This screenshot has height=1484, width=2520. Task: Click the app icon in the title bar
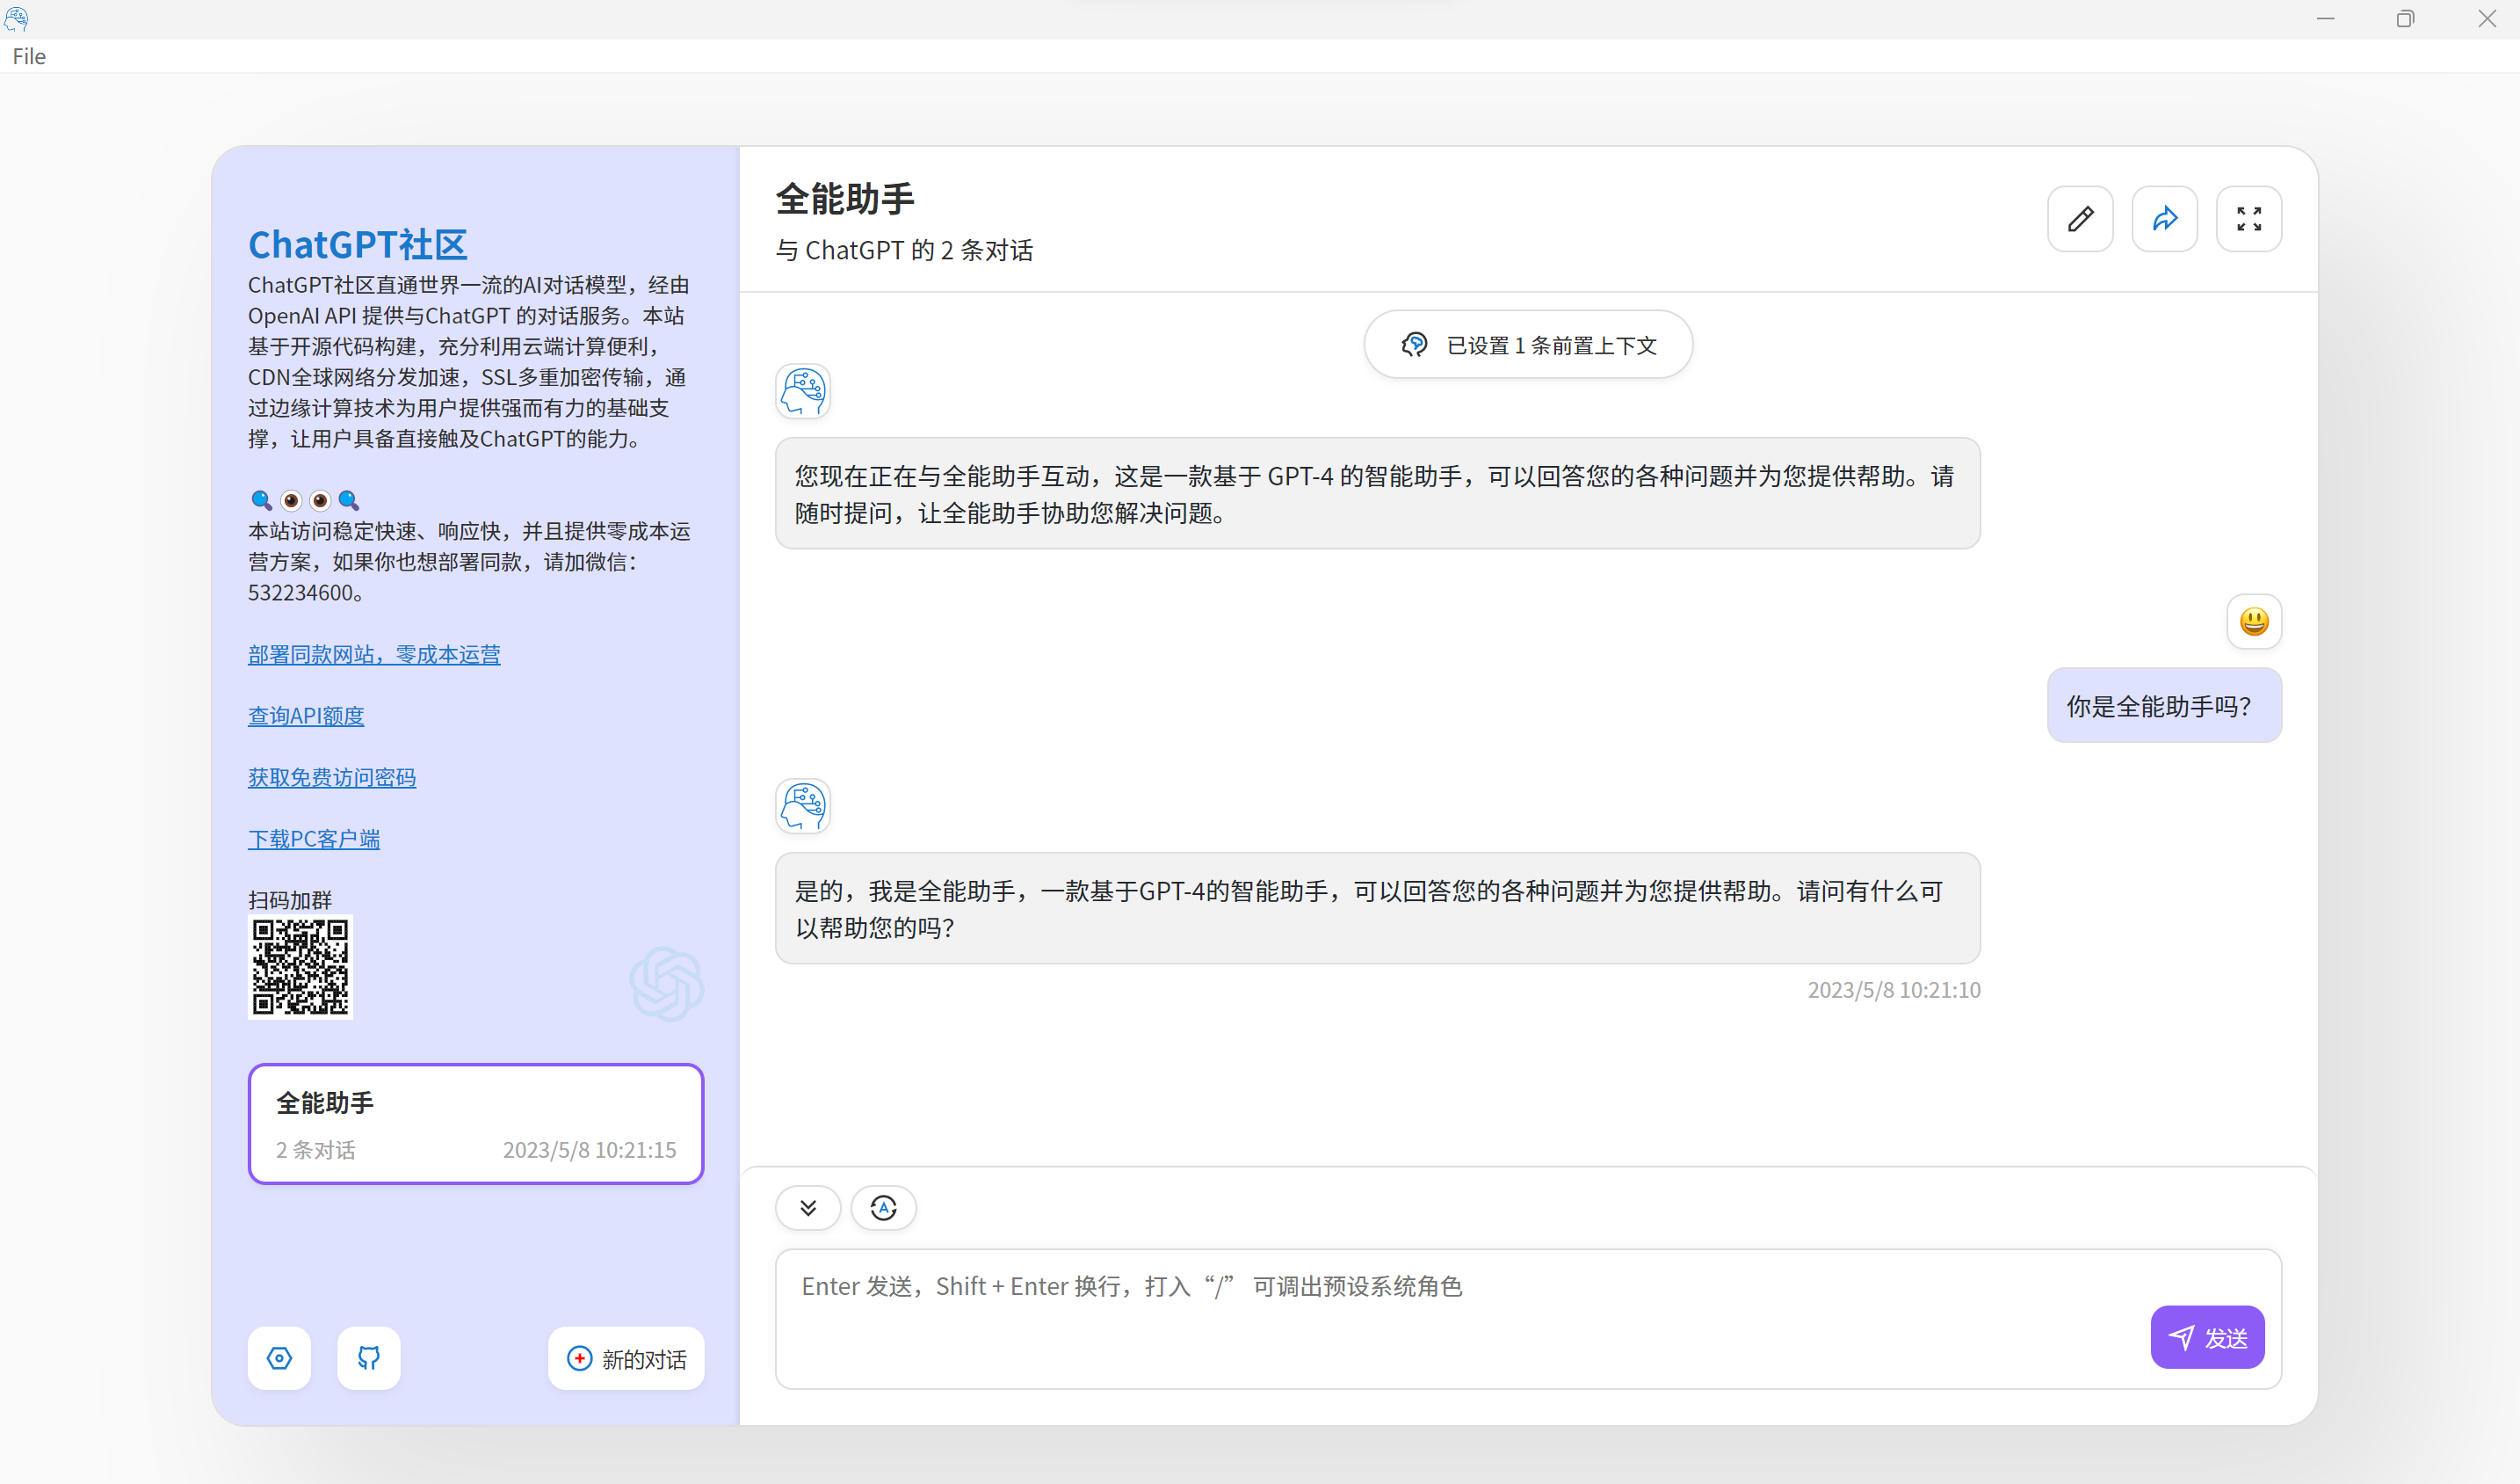tap(16, 18)
